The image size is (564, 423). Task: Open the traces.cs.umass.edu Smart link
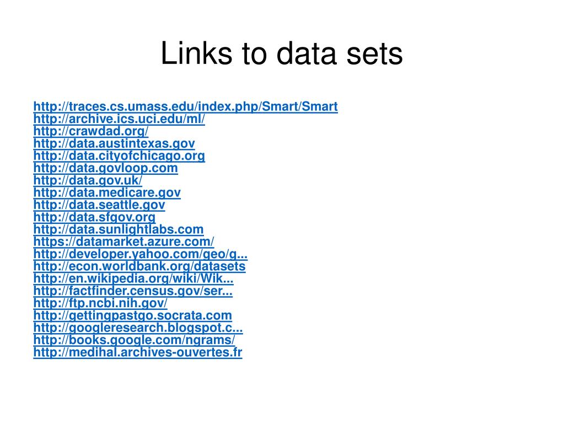tap(186, 106)
